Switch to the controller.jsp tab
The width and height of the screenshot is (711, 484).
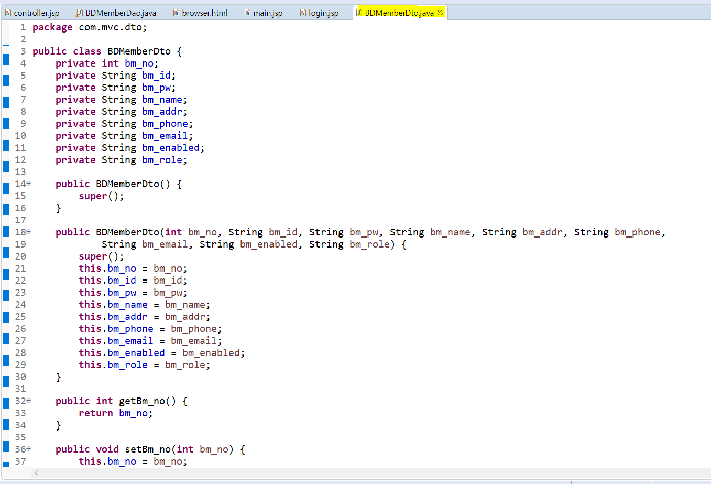coord(32,13)
